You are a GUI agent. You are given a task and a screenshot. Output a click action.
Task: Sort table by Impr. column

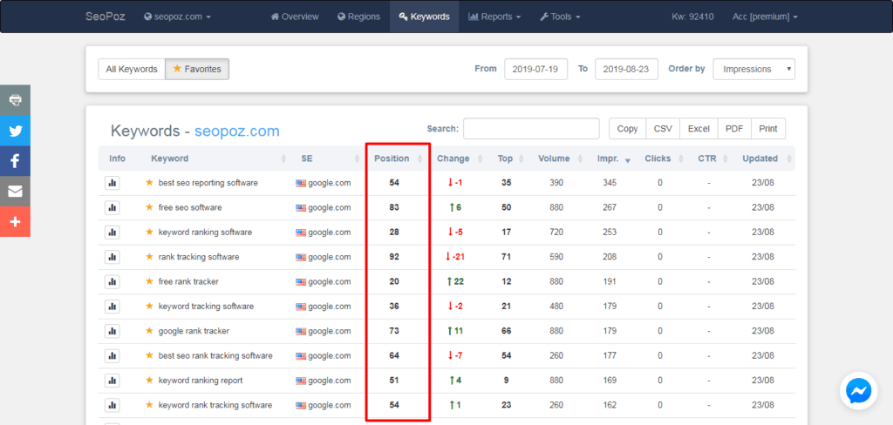614,159
